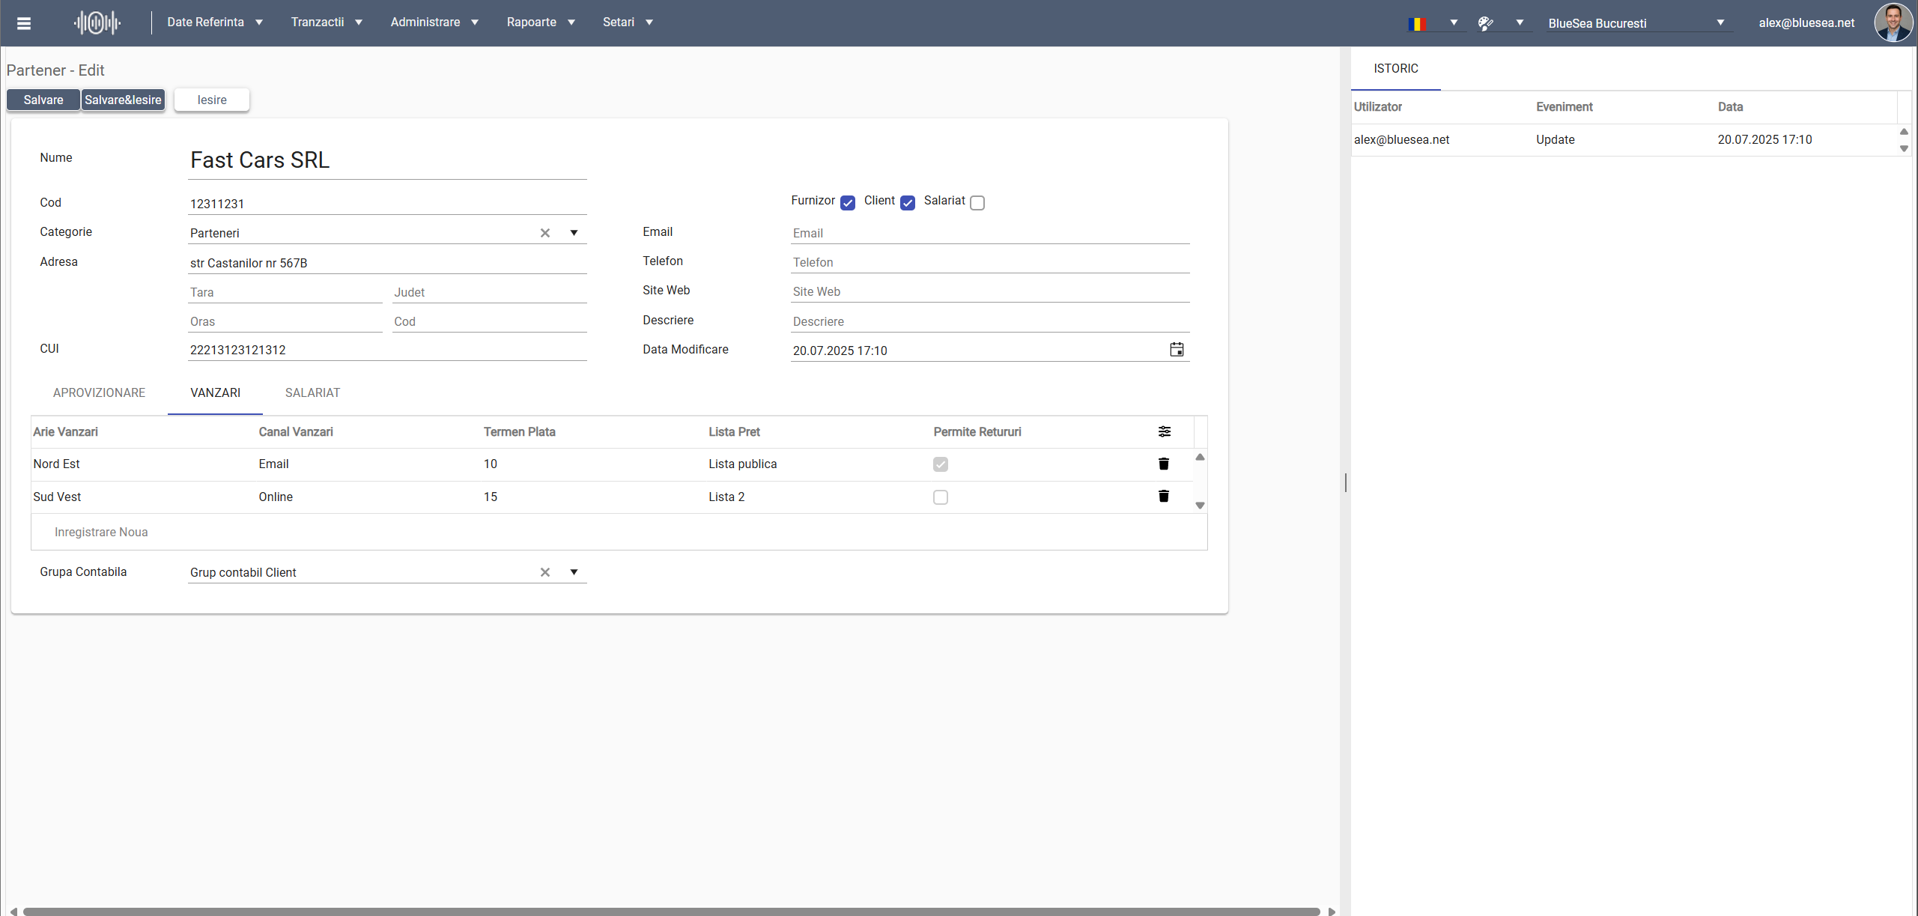Open table column settings icon
Screen dimensions: 1918x916
click(1164, 431)
